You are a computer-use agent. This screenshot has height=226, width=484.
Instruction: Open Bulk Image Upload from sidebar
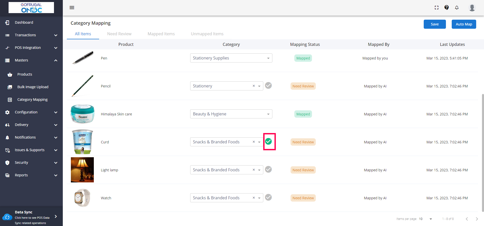tap(33, 87)
